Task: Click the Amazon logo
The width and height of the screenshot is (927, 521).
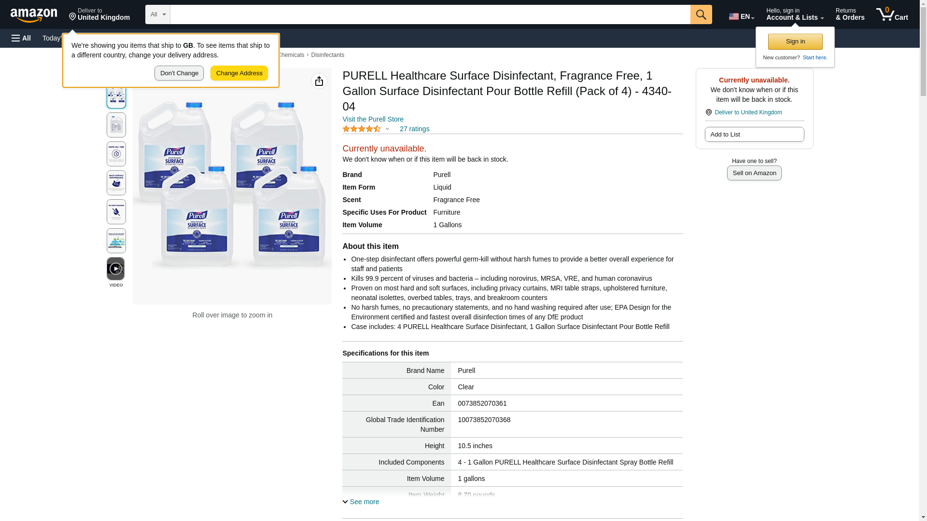Action: coord(34,15)
